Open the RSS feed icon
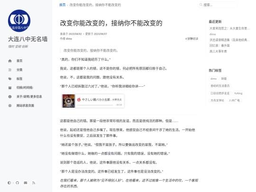Image resolution: width=256 pixels, height=192 pixels. click(x=34, y=183)
